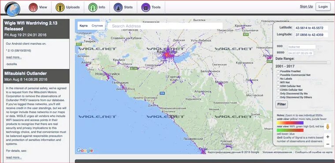335x163 pixels.
Task: Open read more under Wardriving 2.13 news
Action: click(14, 57)
